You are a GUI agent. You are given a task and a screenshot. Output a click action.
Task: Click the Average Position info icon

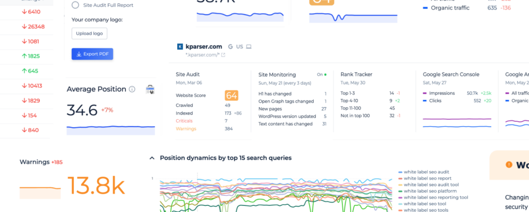point(132,89)
